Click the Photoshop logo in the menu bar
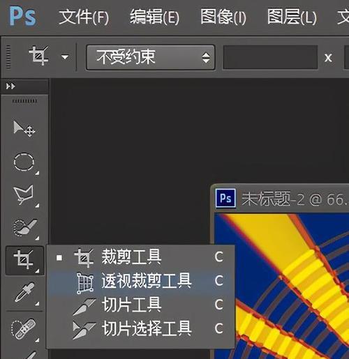This screenshot has width=349, height=359. (x=22, y=16)
